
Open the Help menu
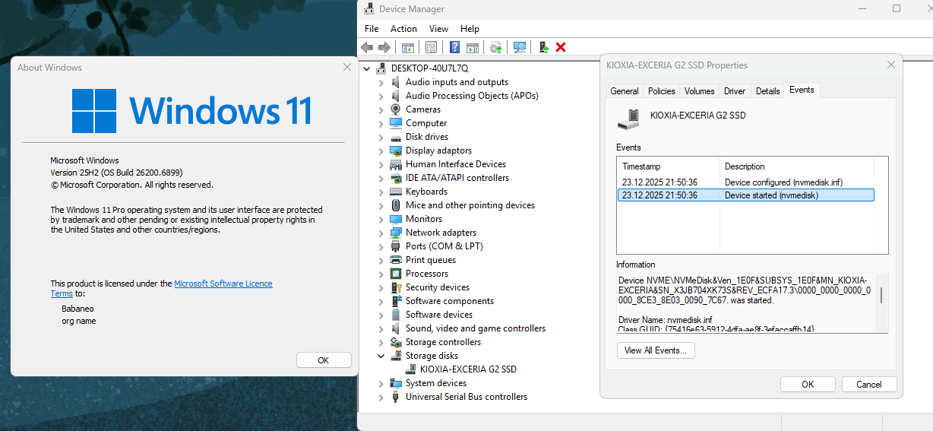[470, 29]
